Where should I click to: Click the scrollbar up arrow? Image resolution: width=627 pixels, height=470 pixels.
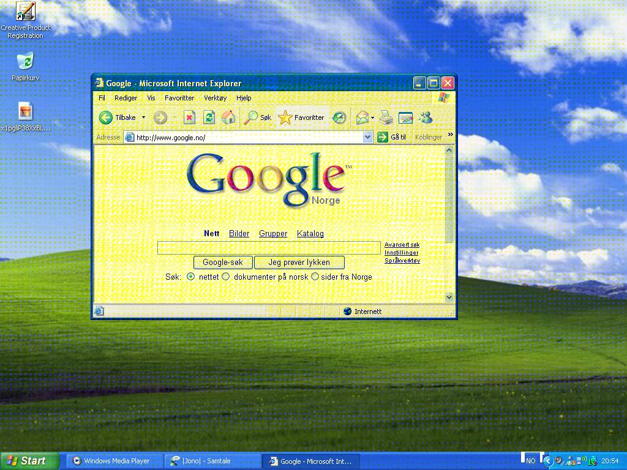[x=449, y=151]
